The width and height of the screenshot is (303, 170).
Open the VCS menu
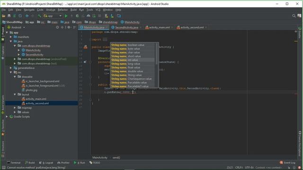coord(98,9)
